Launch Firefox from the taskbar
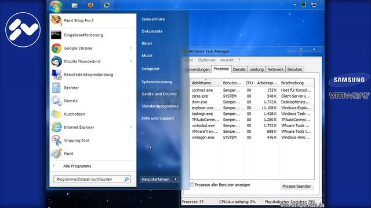 click(x=90, y=5)
